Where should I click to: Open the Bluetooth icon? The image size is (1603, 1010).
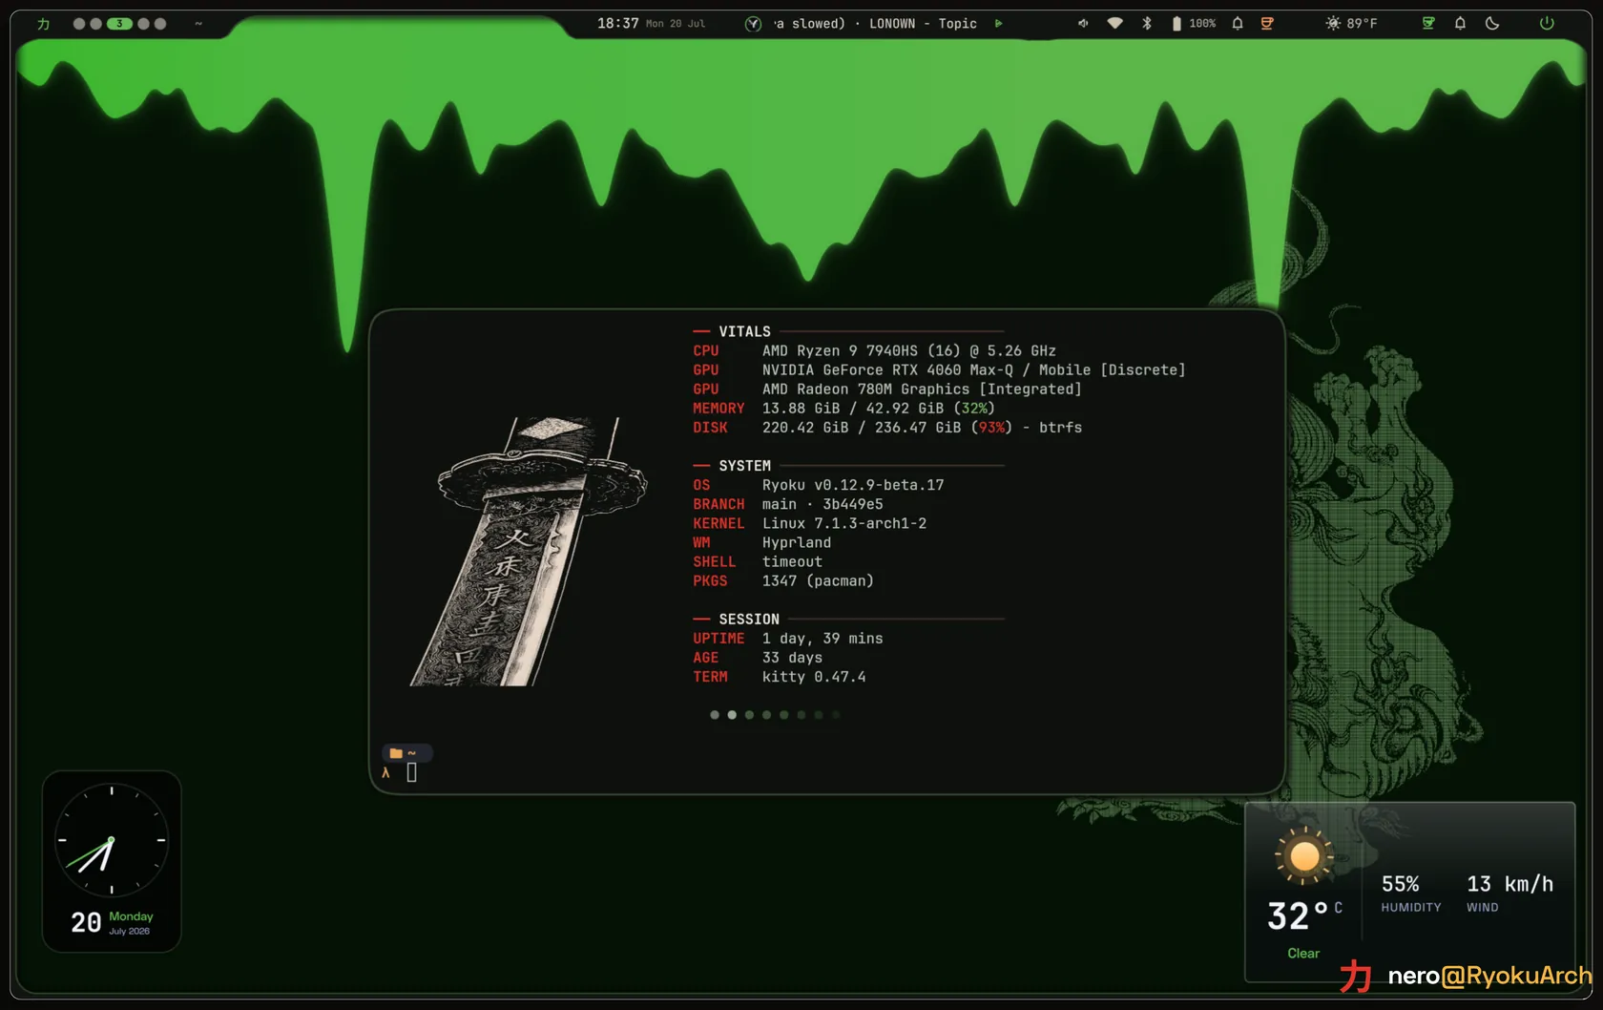1147,24
